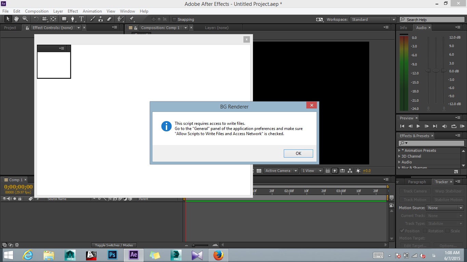Select the Zoom magnifier tool
This screenshot has width=467, height=262.
(25, 19)
